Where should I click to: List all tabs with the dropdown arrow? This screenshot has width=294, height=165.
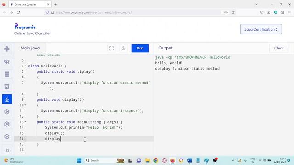pos(256,4)
